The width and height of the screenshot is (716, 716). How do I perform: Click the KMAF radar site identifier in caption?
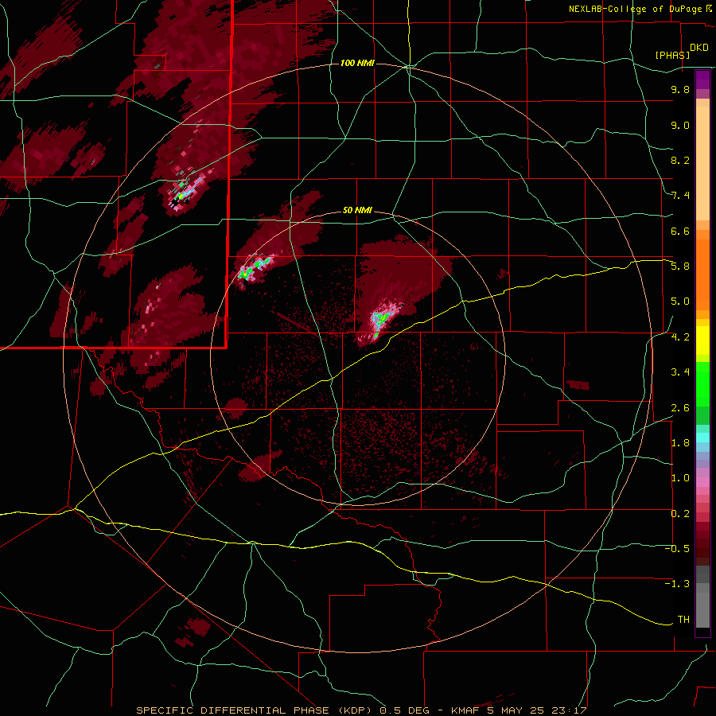tap(465, 710)
